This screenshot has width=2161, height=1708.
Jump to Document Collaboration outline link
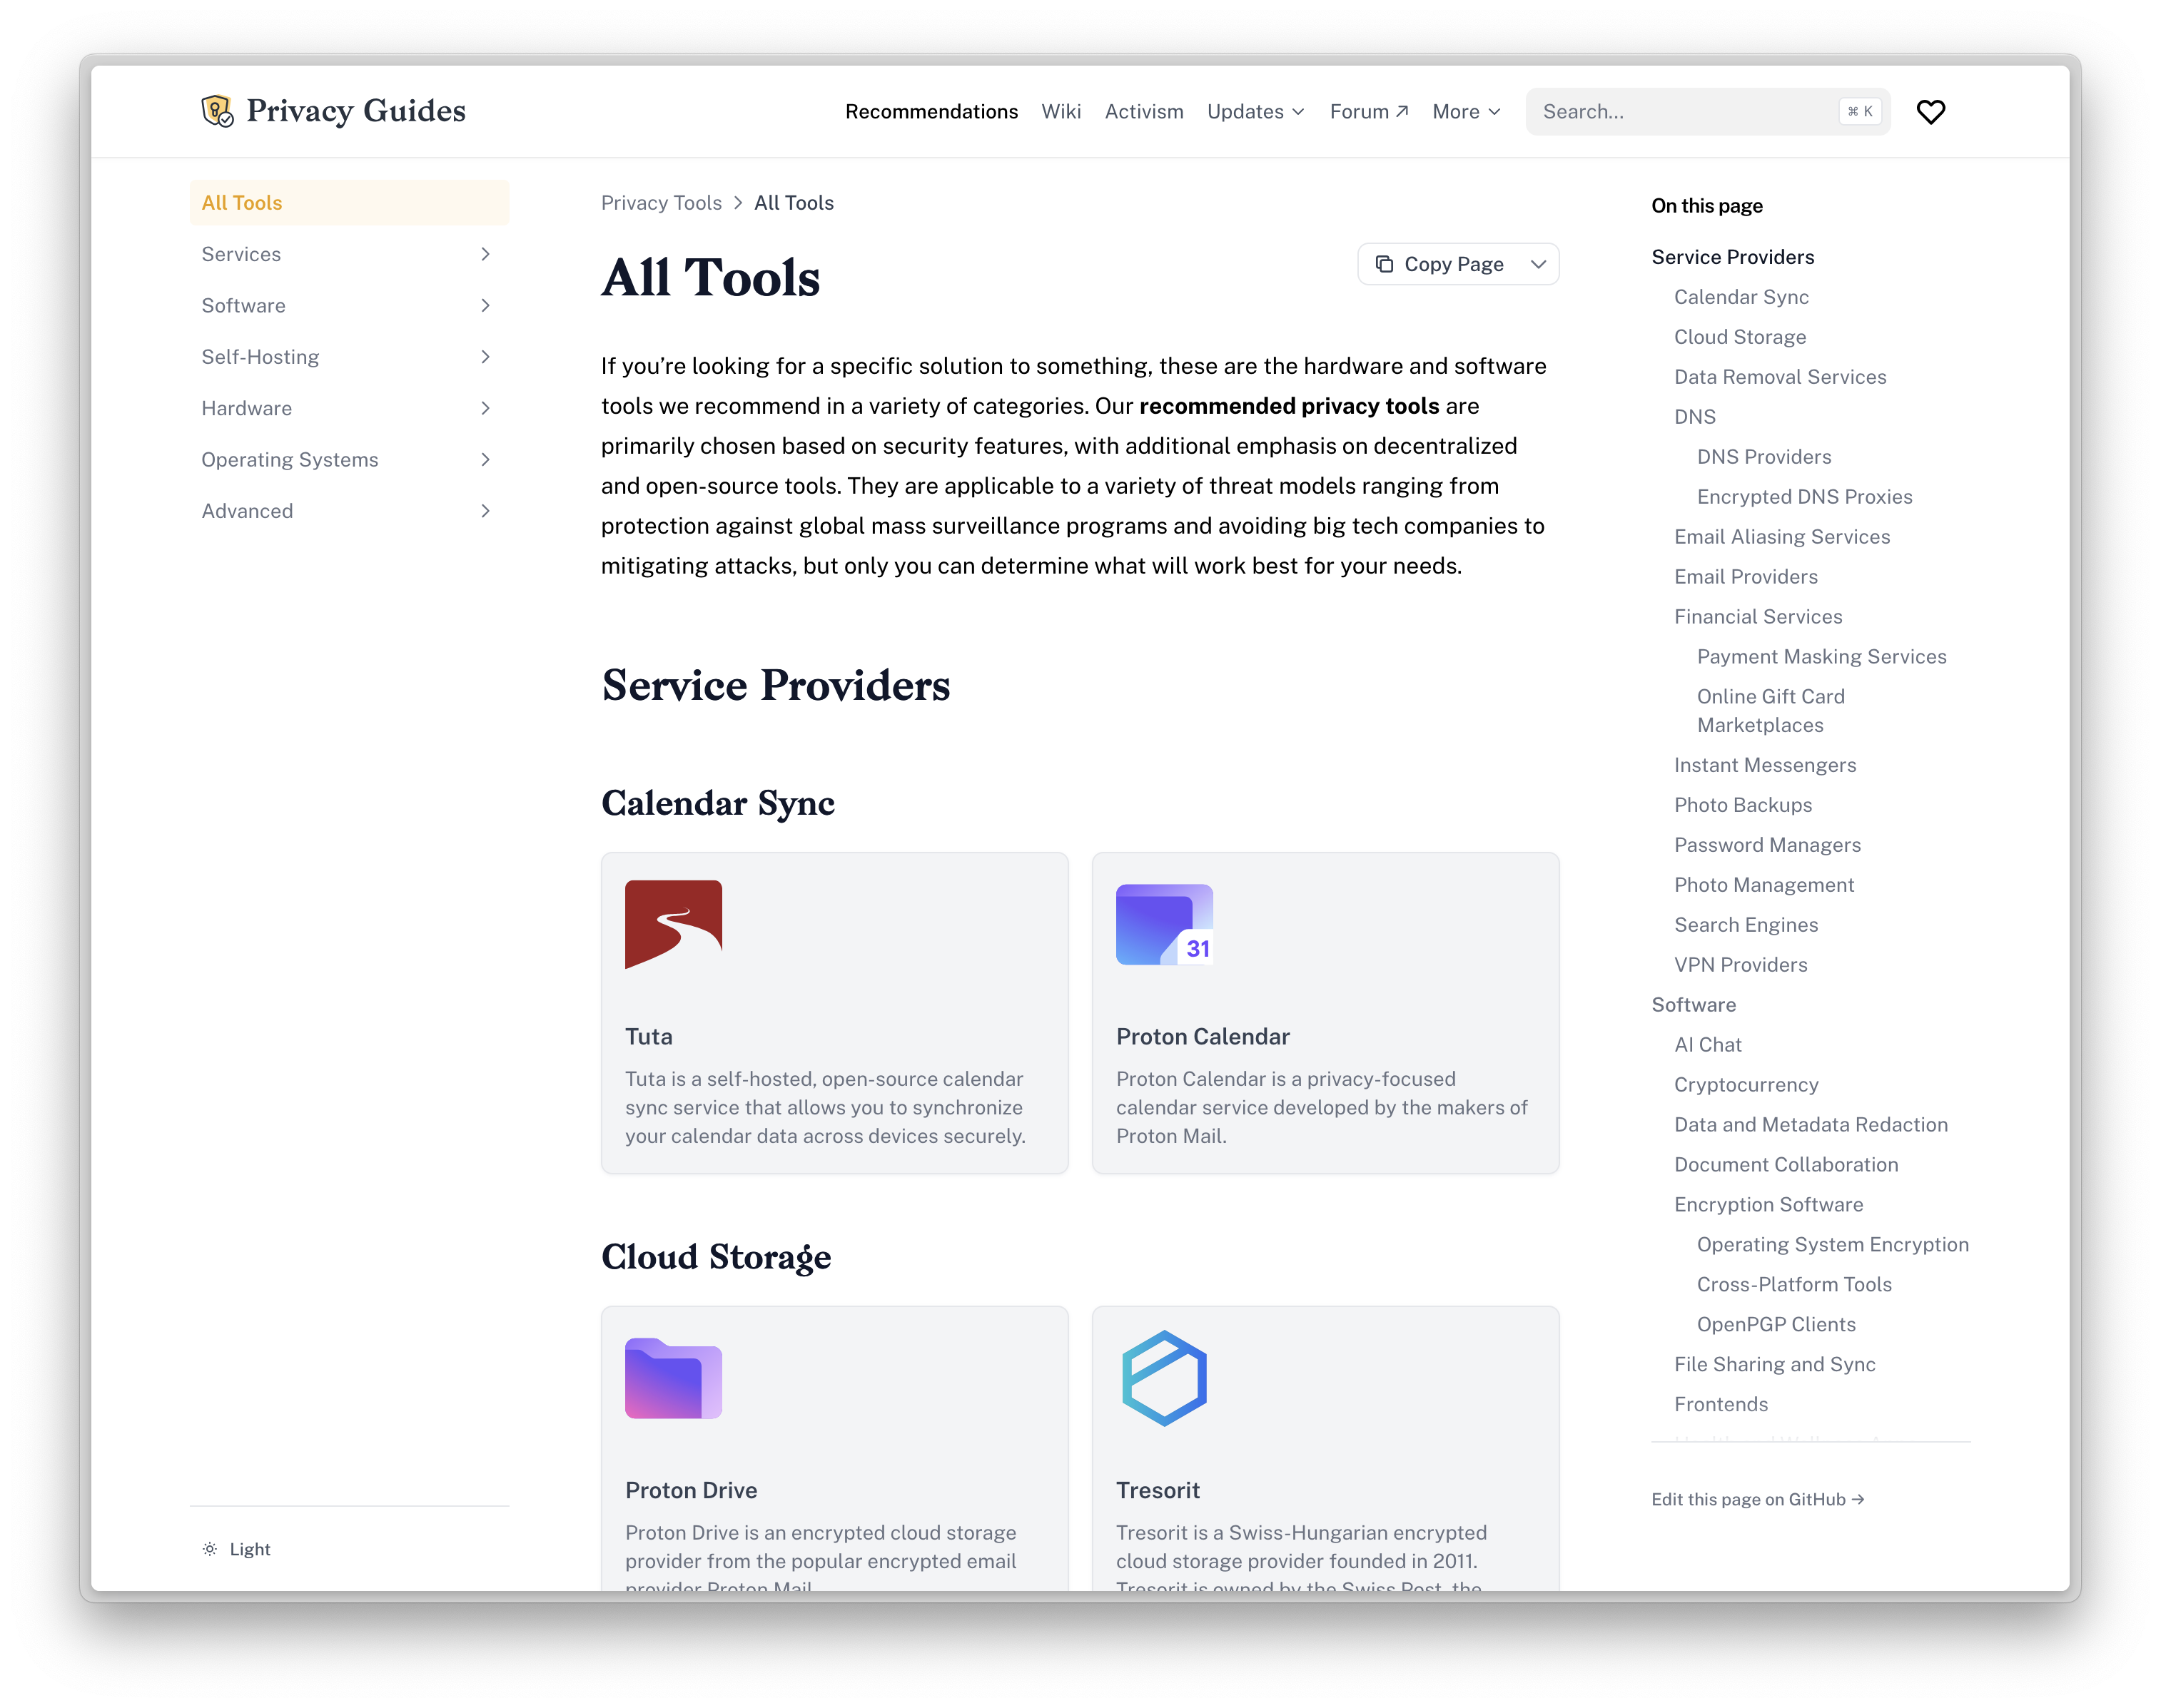[1787, 1165]
